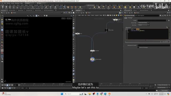Click the Houdini taskbar icon

(109, 94)
